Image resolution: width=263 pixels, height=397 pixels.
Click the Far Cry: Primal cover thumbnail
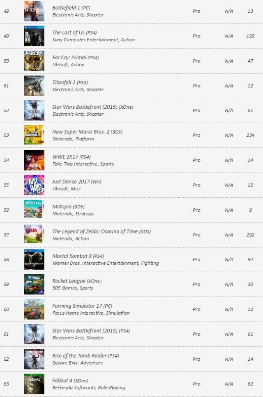pos(34,61)
